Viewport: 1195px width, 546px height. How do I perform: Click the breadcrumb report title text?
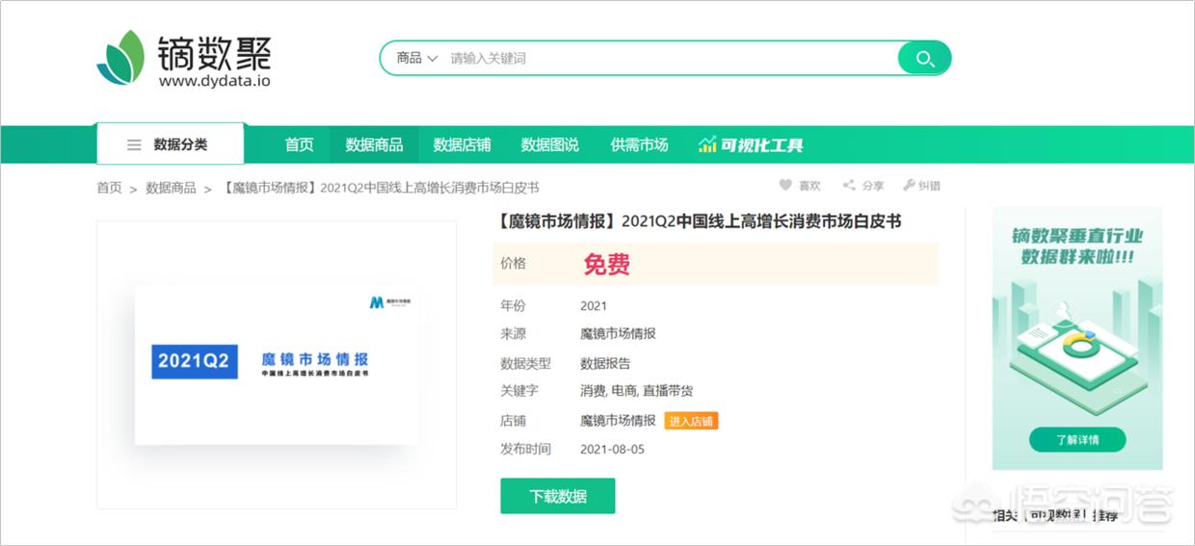380,188
